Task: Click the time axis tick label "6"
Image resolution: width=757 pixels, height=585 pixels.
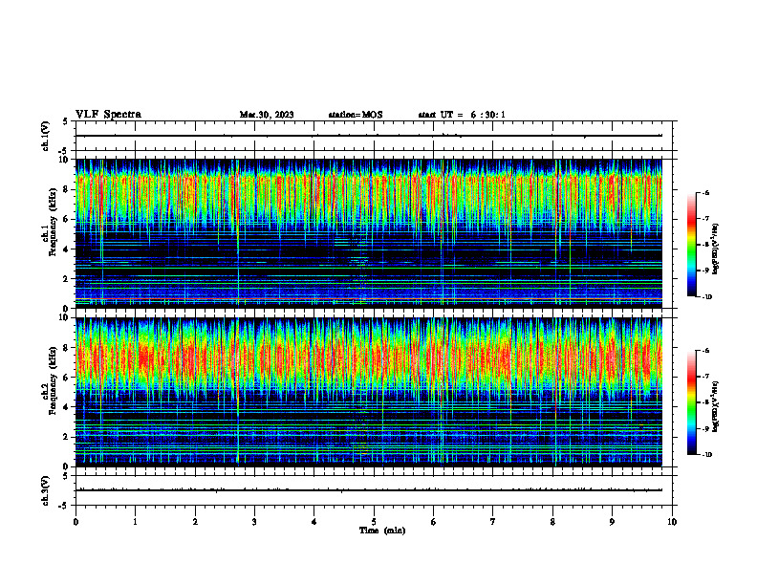Action: [x=434, y=522]
